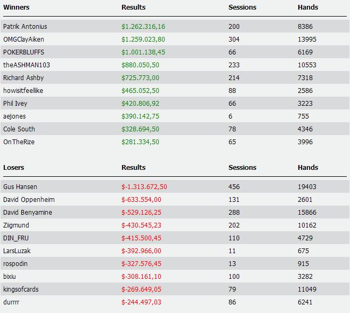The width and height of the screenshot is (350, 313).
Task: Click Sessions header in Winners table
Action: [242, 7]
